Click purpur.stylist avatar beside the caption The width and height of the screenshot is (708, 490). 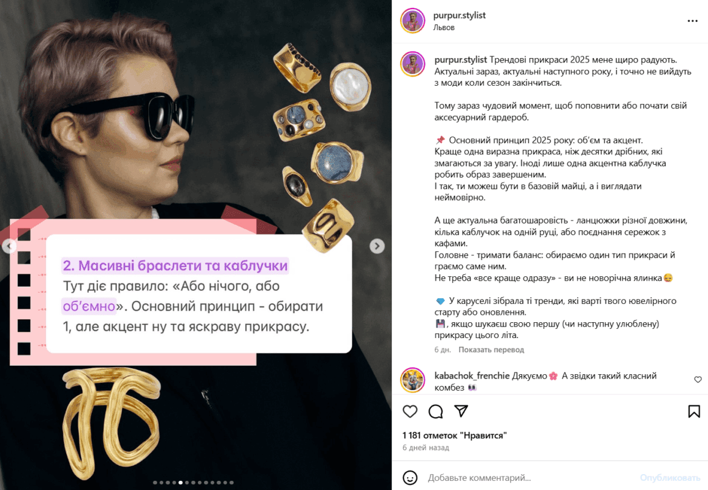click(x=413, y=64)
